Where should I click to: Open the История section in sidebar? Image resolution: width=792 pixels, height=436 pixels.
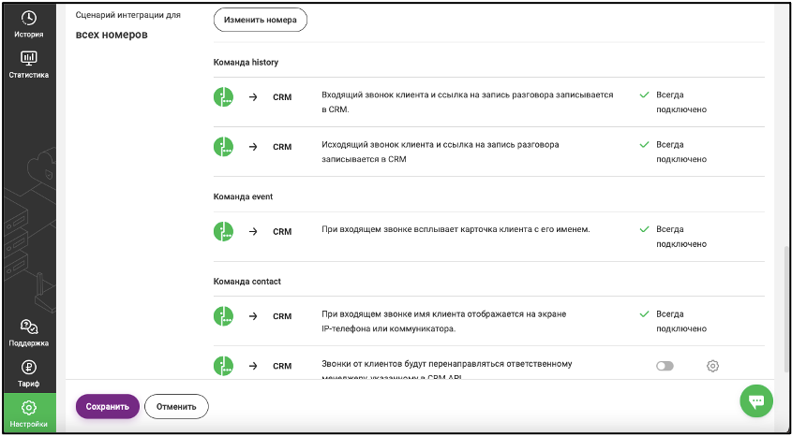[x=29, y=24]
